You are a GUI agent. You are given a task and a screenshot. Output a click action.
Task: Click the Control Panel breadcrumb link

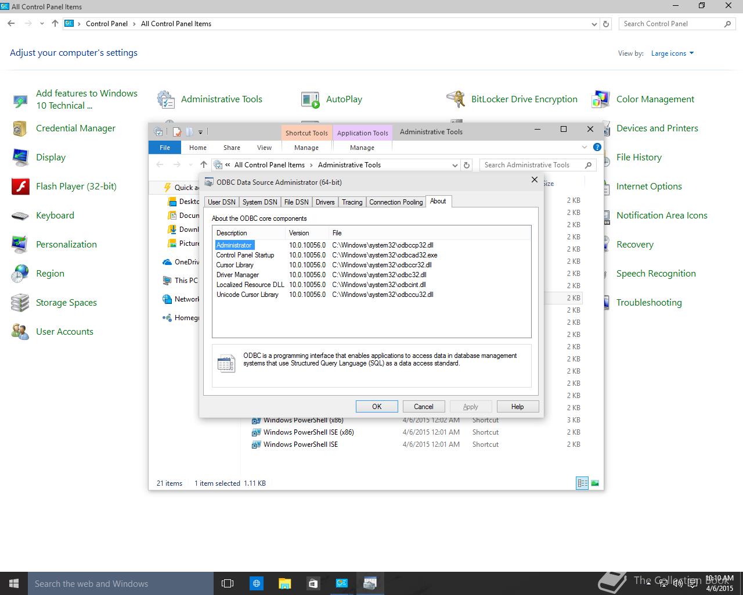click(x=107, y=24)
